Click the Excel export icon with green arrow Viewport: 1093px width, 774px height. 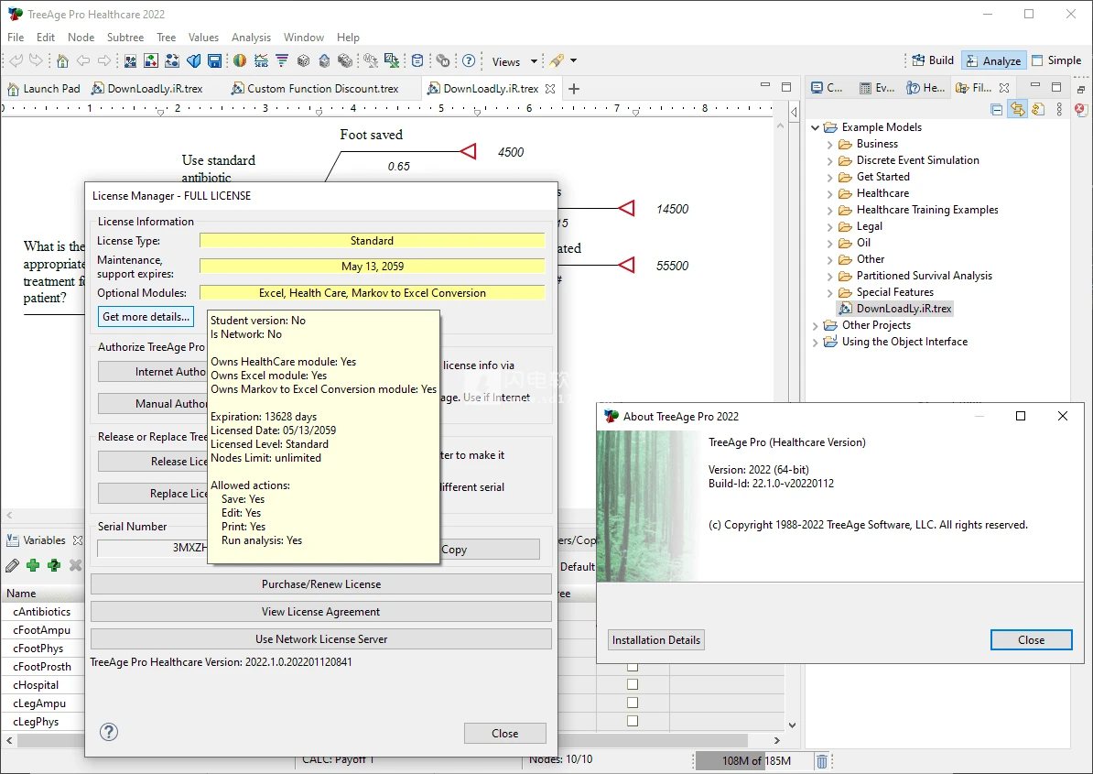(x=392, y=61)
